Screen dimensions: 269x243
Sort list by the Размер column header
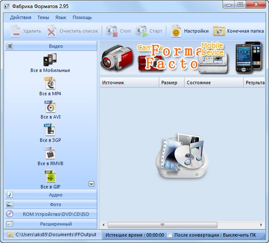tap(169, 83)
